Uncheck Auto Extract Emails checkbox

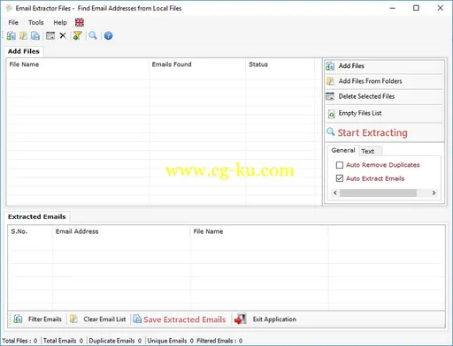340,178
